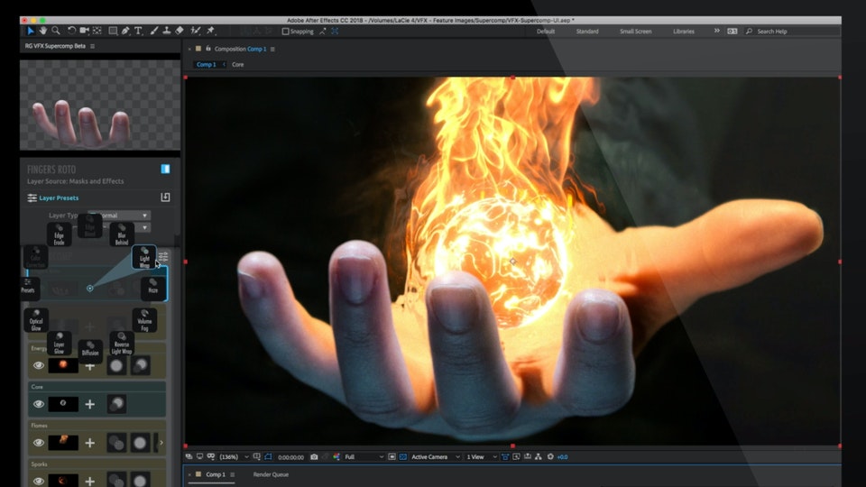Choose Volume Fog in the radial menu
Image resolution: width=866 pixels, height=487 pixels.
(144, 319)
